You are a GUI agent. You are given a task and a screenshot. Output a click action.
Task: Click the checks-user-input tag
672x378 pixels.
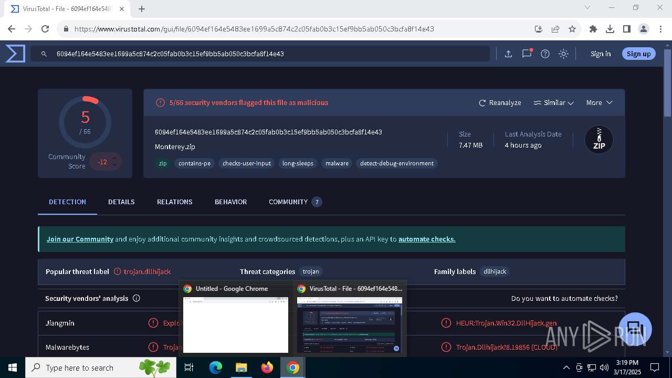click(247, 163)
